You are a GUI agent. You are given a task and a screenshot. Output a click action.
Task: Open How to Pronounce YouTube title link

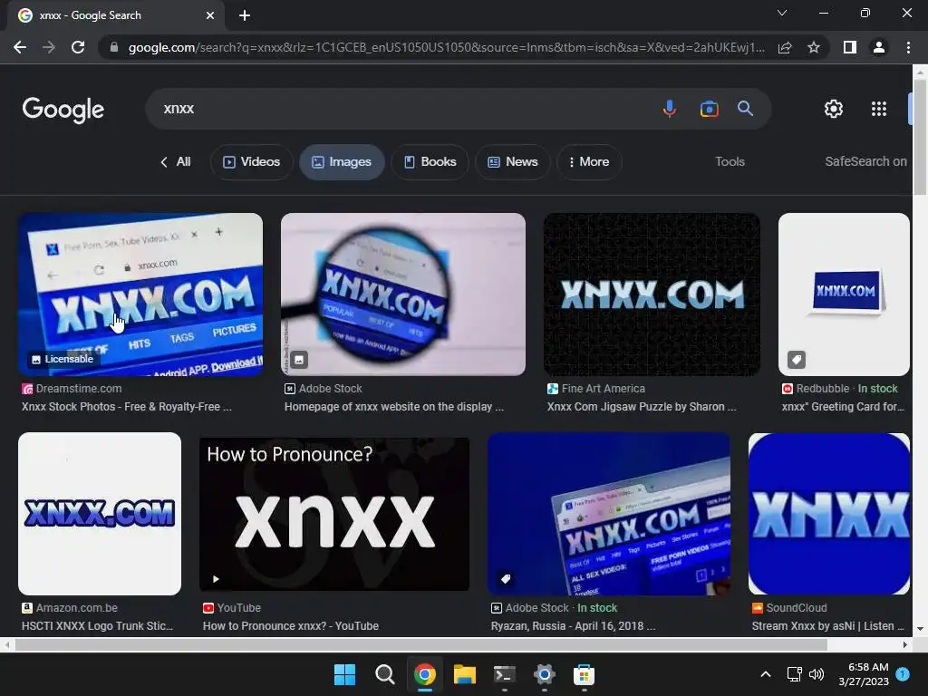(x=291, y=625)
